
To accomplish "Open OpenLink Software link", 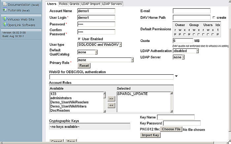I will [21, 25].
